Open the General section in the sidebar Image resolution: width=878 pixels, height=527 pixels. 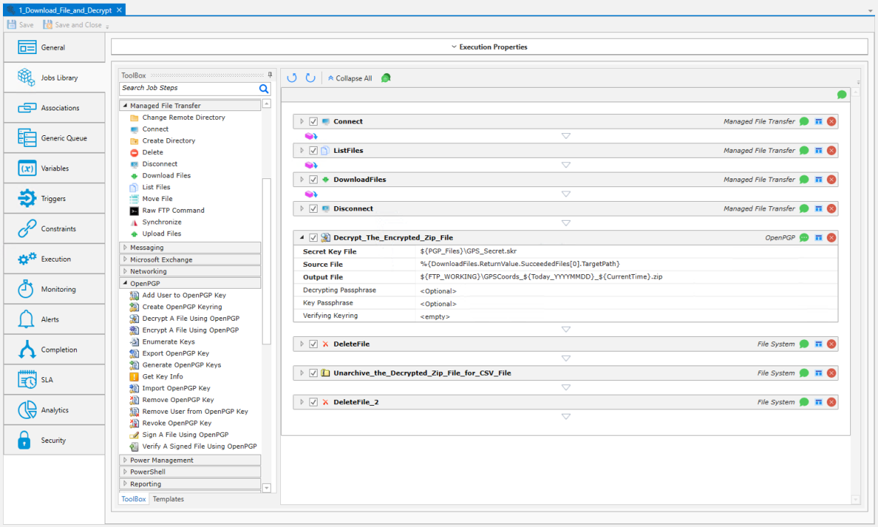pyautogui.click(x=55, y=48)
